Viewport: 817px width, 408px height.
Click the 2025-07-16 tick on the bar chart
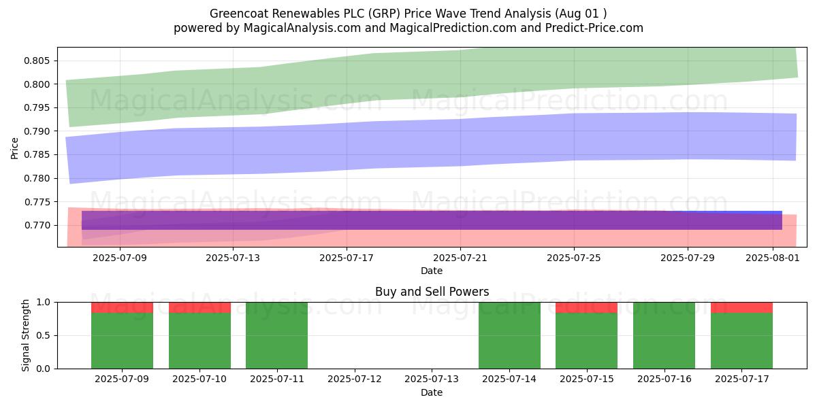[664, 379]
